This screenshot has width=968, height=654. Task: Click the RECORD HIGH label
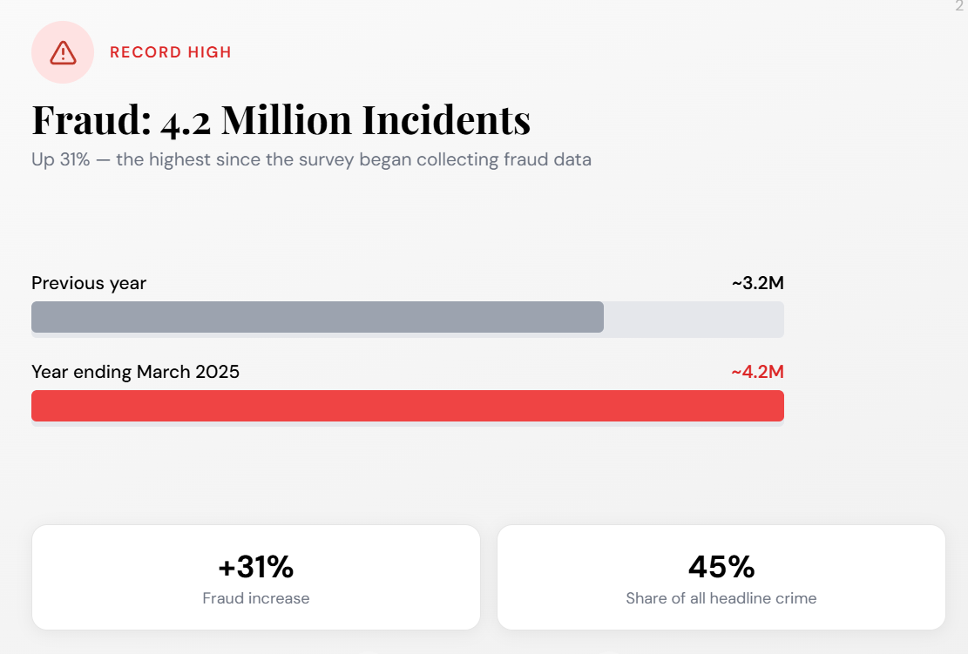pyautogui.click(x=171, y=52)
